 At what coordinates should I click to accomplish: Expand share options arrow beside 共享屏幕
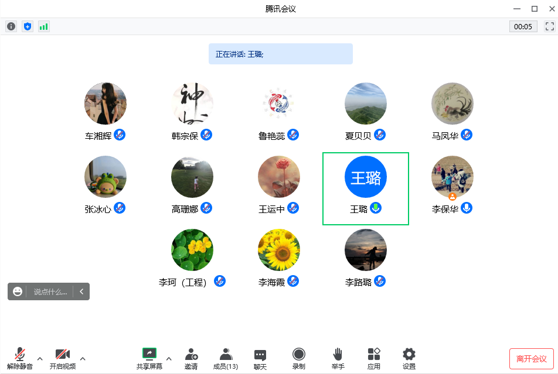(x=169, y=359)
